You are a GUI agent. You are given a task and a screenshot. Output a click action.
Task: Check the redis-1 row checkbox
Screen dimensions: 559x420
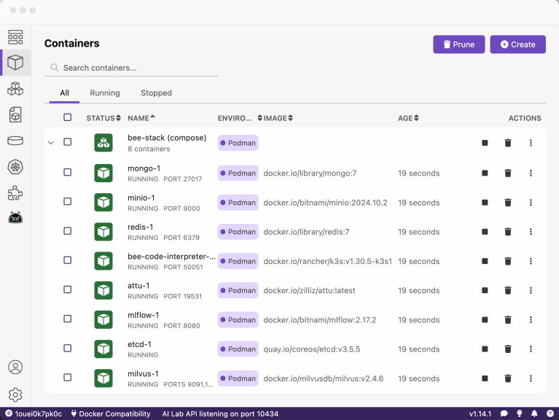coord(67,231)
